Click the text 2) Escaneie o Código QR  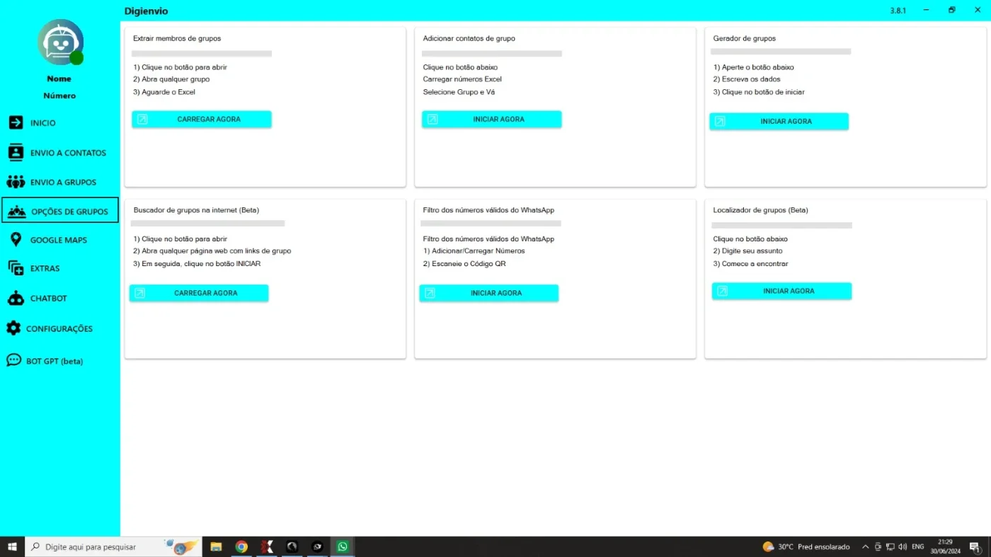pyautogui.click(x=464, y=263)
